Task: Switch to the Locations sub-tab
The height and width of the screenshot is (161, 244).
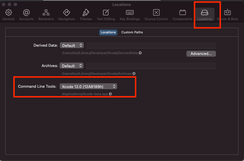Action: click(x=108, y=32)
